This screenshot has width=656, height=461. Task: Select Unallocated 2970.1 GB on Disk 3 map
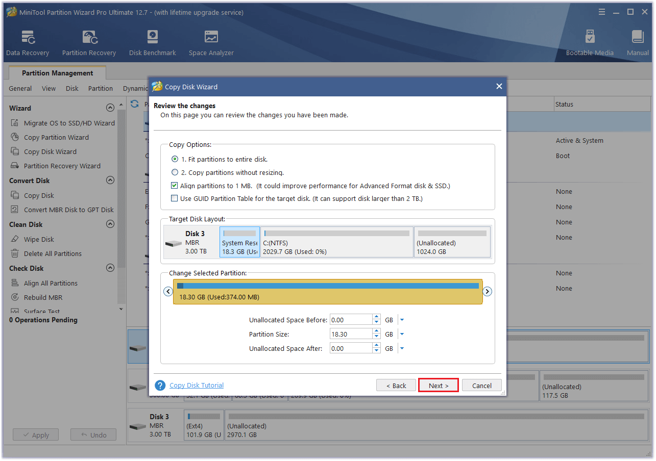436,426
